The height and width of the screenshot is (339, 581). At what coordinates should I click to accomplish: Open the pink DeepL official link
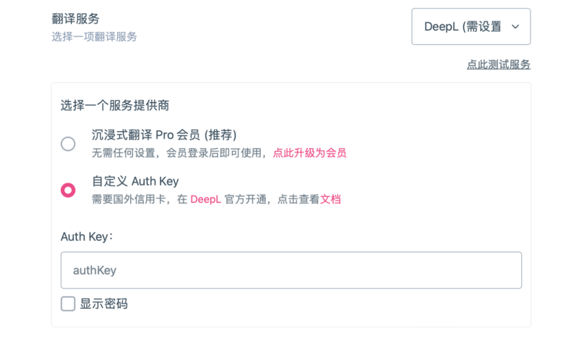(x=206, y=199)
